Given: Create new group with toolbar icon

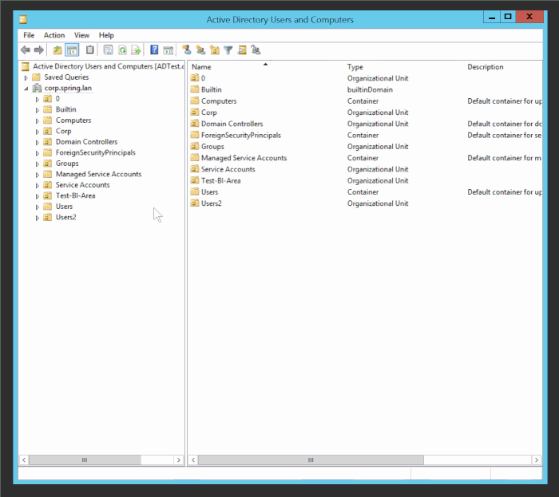Looking at the screenshot, I should coord(200,49).
